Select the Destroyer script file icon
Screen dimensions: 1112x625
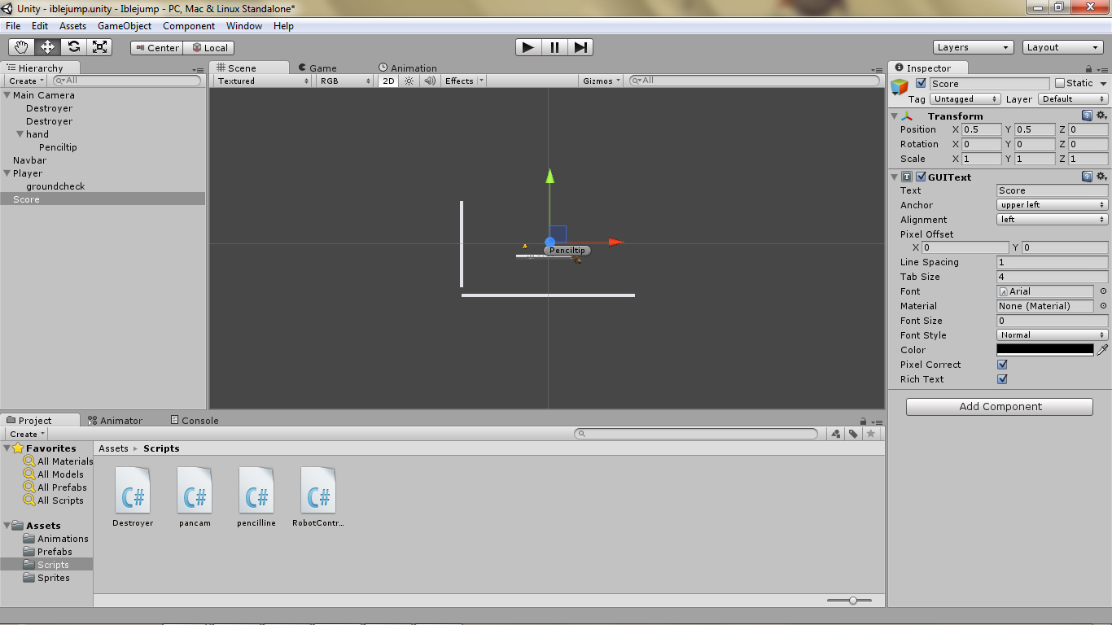pyautogui.click(x=133, y=490)
